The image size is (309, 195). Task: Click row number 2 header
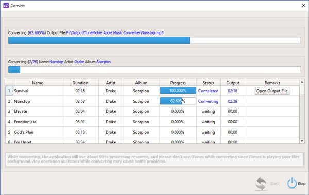coord(9,101)
